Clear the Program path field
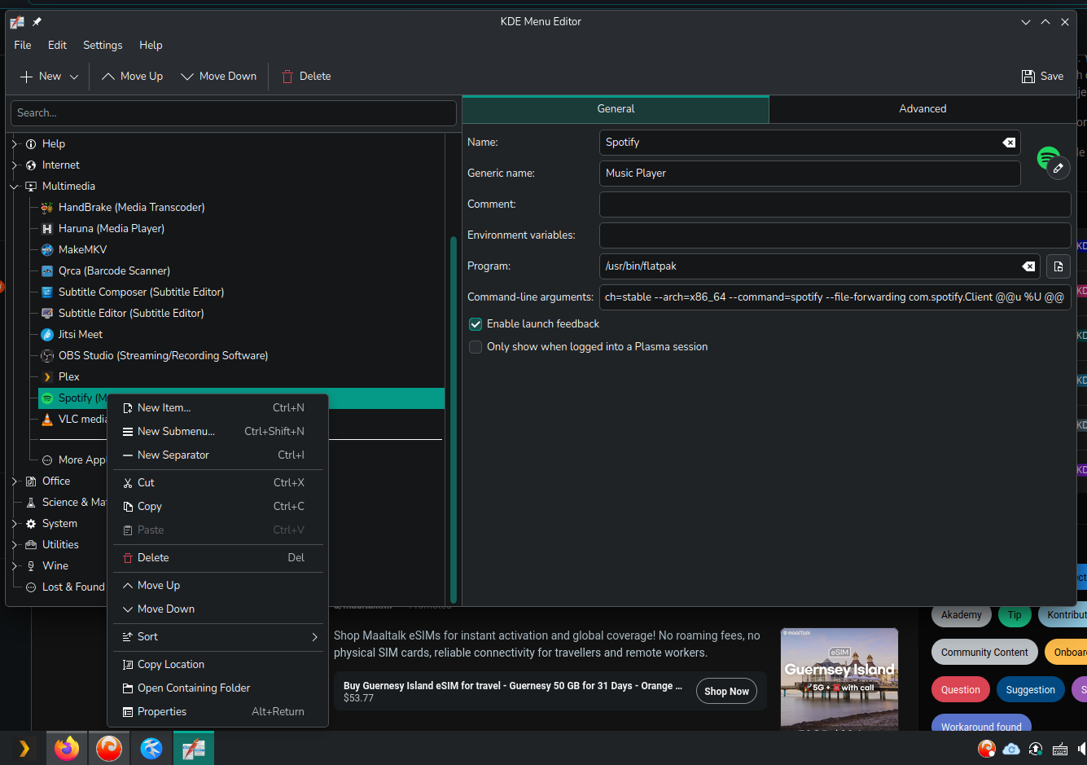This screenshot has height=765, width=1087. tap(1028, 266)
